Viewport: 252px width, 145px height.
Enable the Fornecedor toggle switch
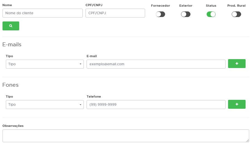160,14
